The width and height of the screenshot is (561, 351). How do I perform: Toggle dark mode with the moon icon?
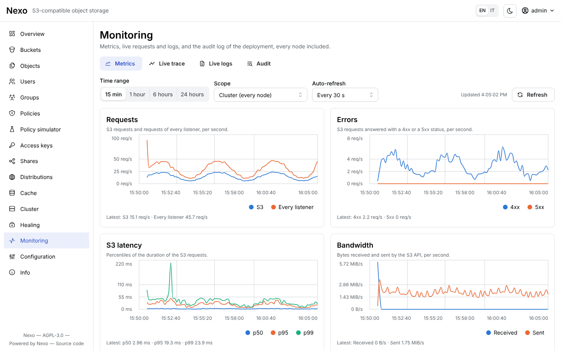point(510,11)
